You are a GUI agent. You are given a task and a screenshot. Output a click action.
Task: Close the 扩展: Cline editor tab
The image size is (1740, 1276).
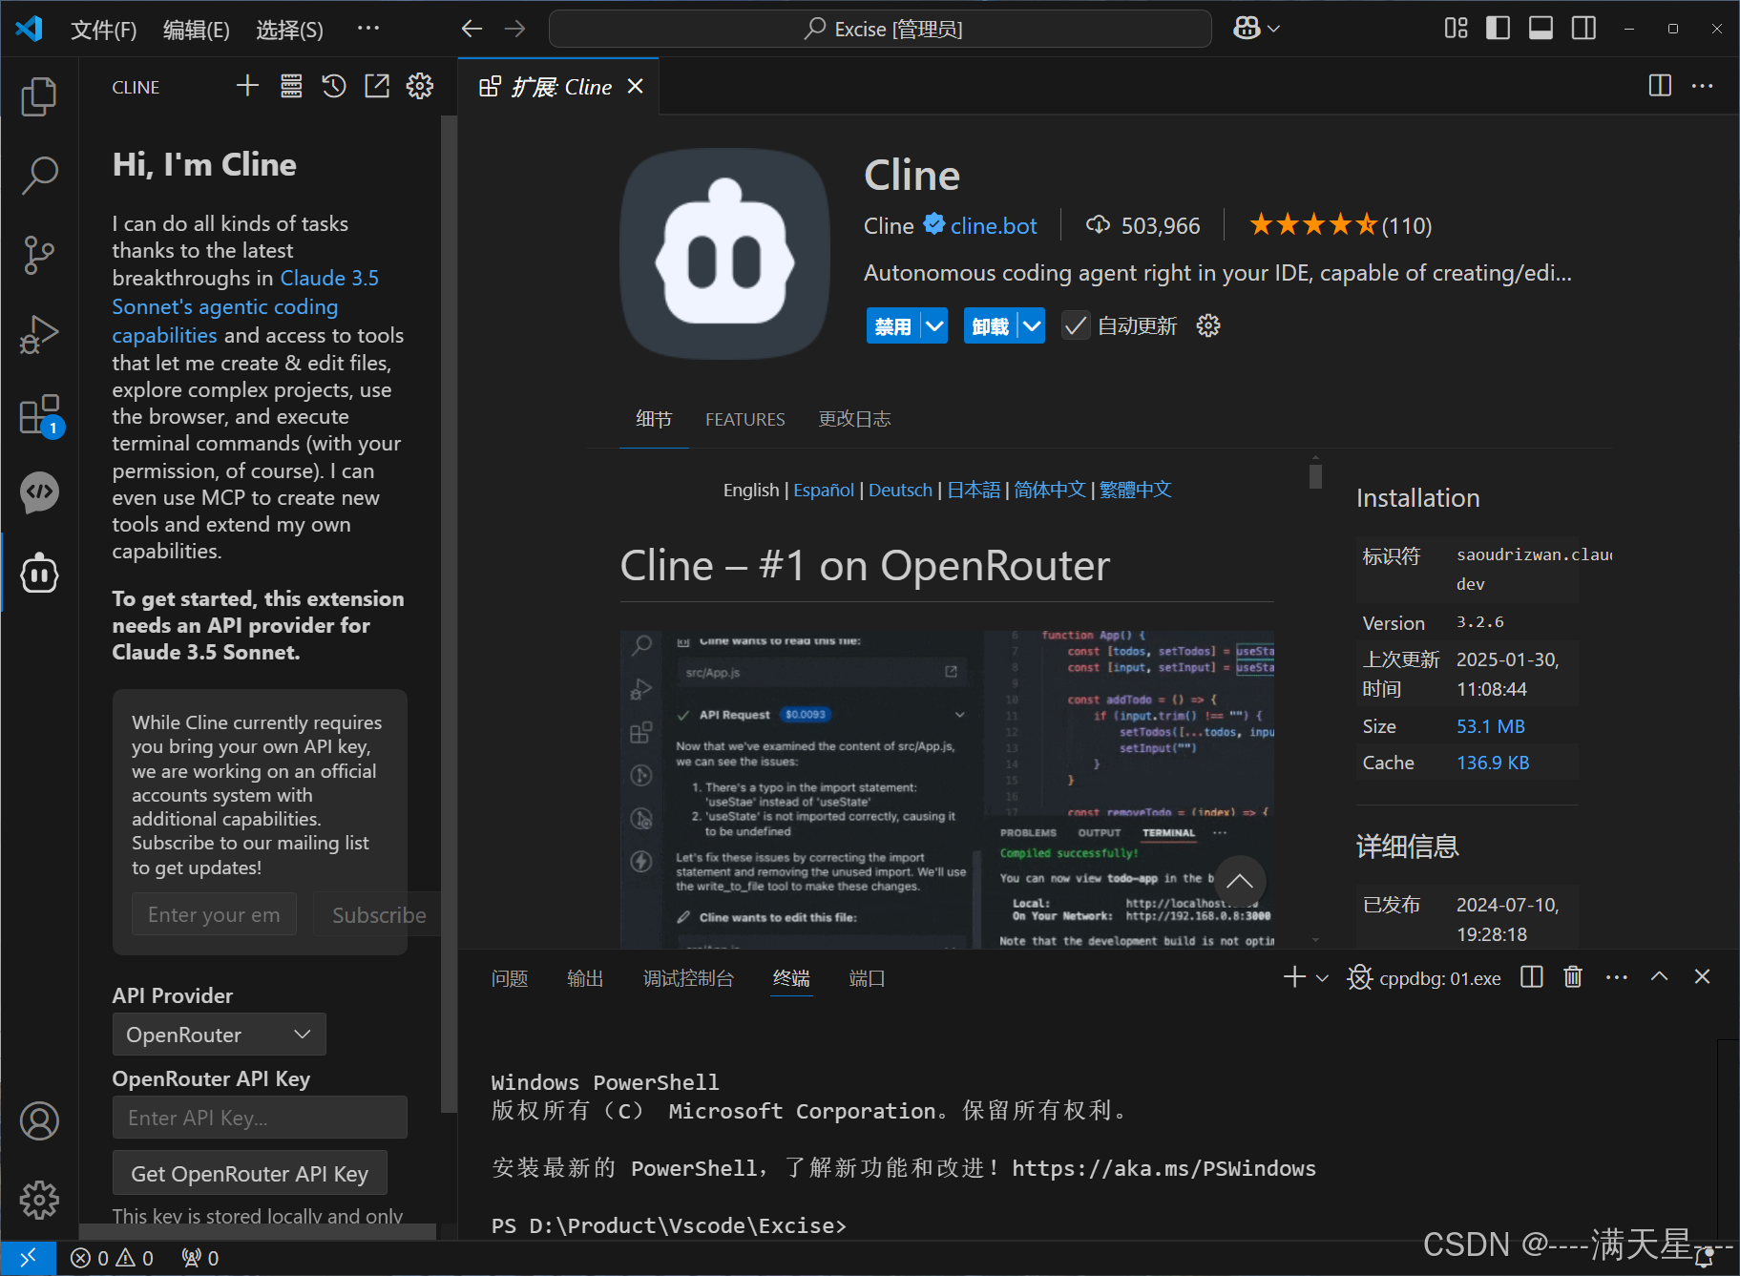click(x=636, y=87)
